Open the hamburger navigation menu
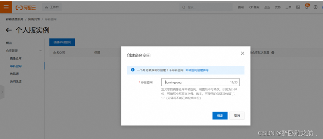The width and height of the screenshot is (323, 139). pyautogui.click(x=6, y=7)
